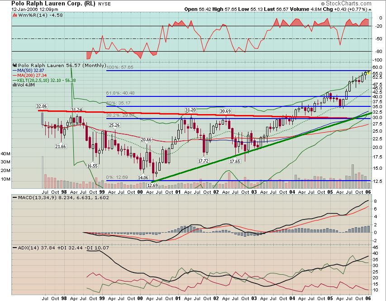
Task: Click the 'Wm%R(14) -4.58' indicator label
Action: [40, 15]
